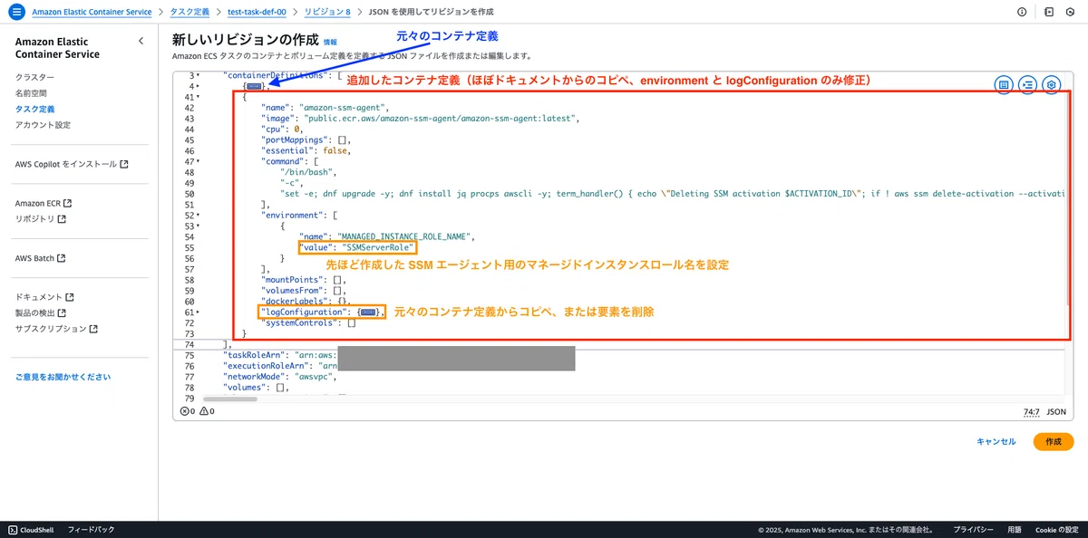Click the "essential": false line
The image size is (1088, 538).
(308, 150)
